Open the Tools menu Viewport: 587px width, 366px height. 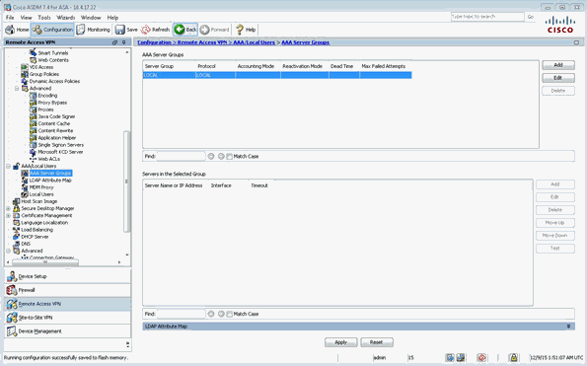pos(43,18)
